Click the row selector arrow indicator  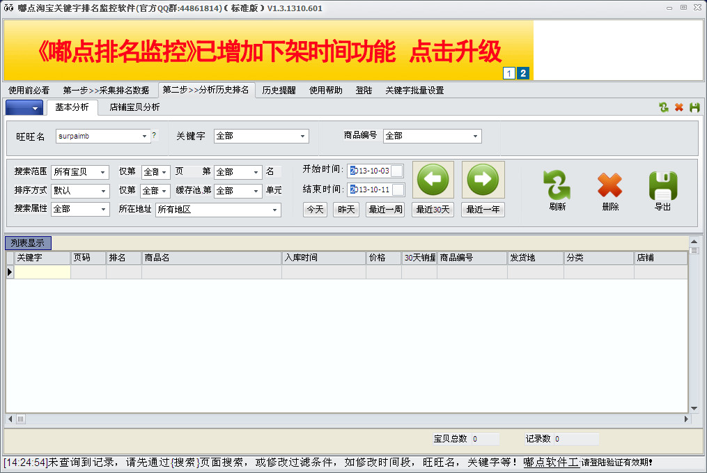pyautogui.click(x=10, y=272)
